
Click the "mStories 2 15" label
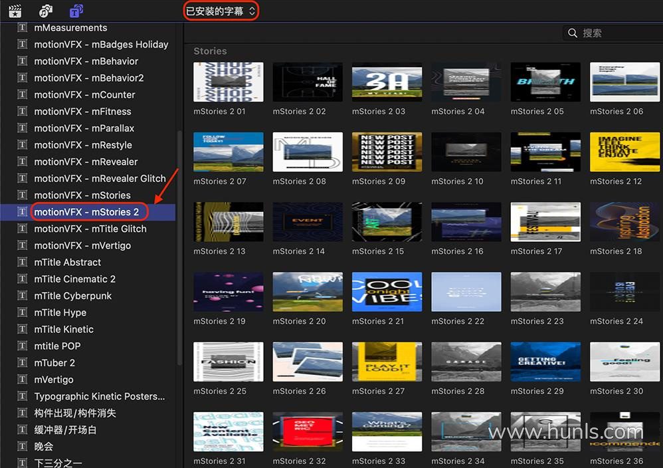[x=378, y=251]
